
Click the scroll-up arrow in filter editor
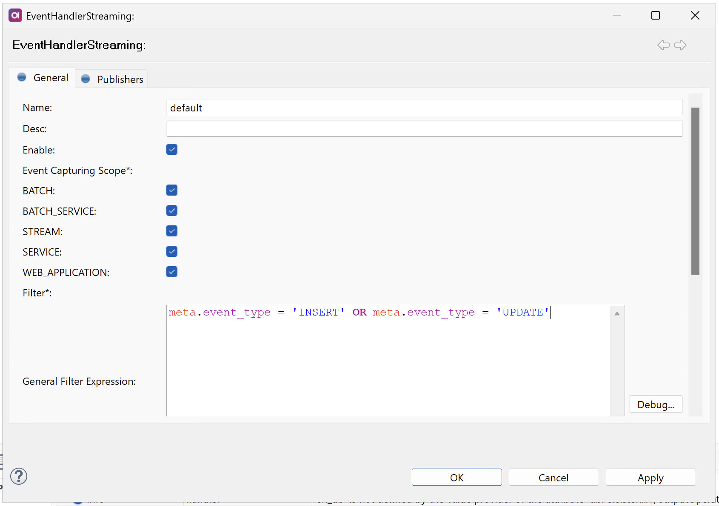(616, 313)
